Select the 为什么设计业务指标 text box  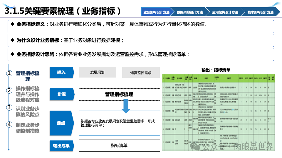pyautogui.click(x=141, y=40)
